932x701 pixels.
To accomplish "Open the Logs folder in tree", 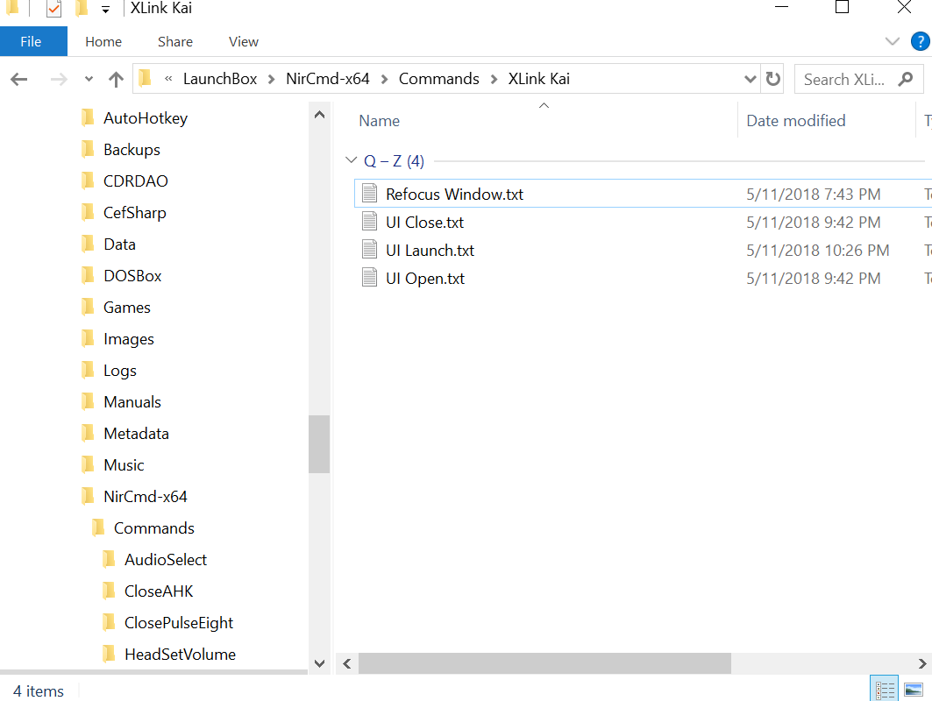I will point(119,370).
